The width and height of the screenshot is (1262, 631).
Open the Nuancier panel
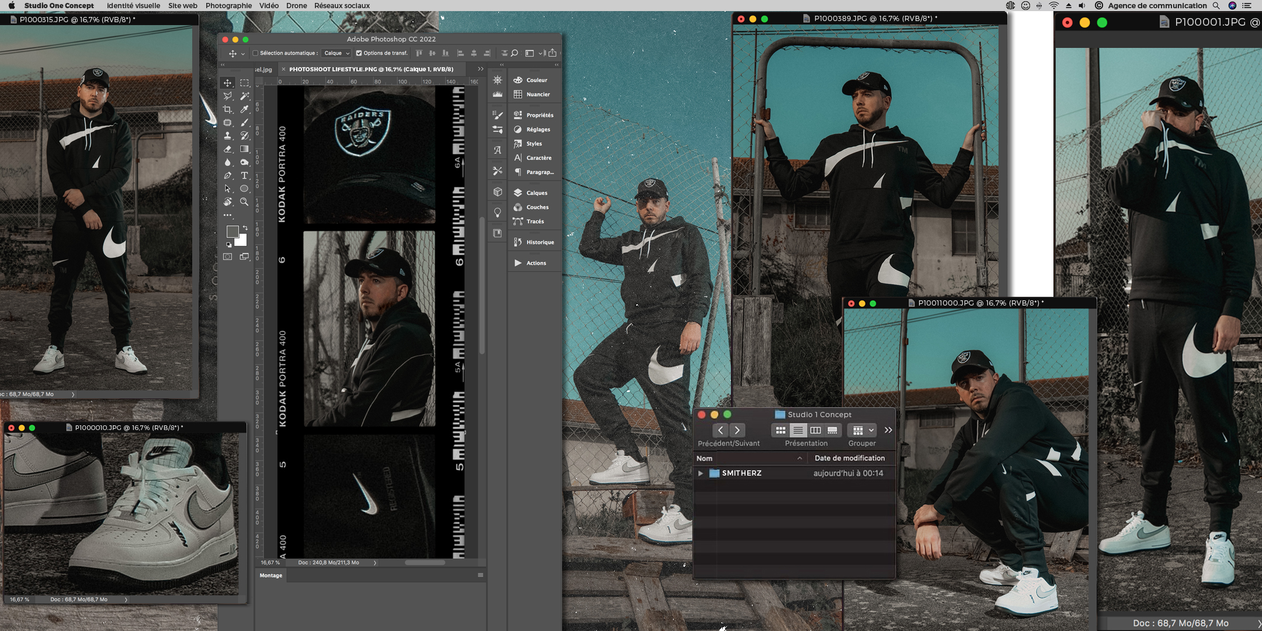coord(532,94)
